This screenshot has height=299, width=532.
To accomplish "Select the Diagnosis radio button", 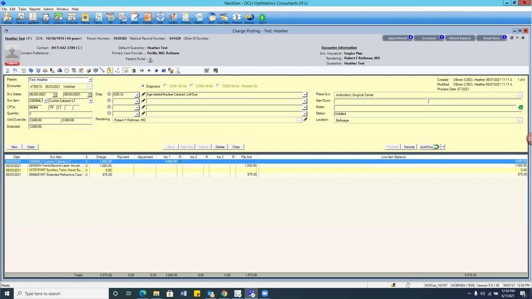I will (143, 86).
